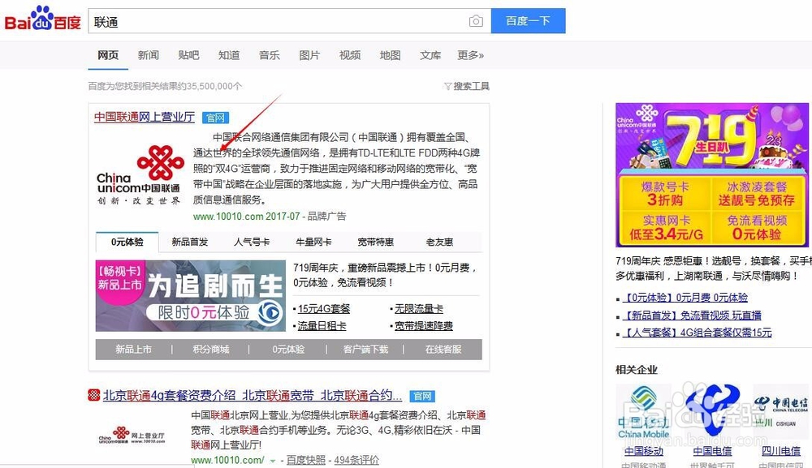
Task: Click the Baidu logo
Action: point(42,19)
